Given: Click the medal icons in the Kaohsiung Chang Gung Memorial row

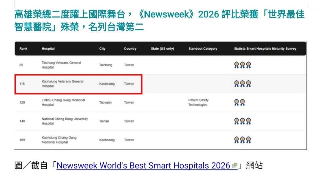Looking at the screenshot, I should [242, 140].
